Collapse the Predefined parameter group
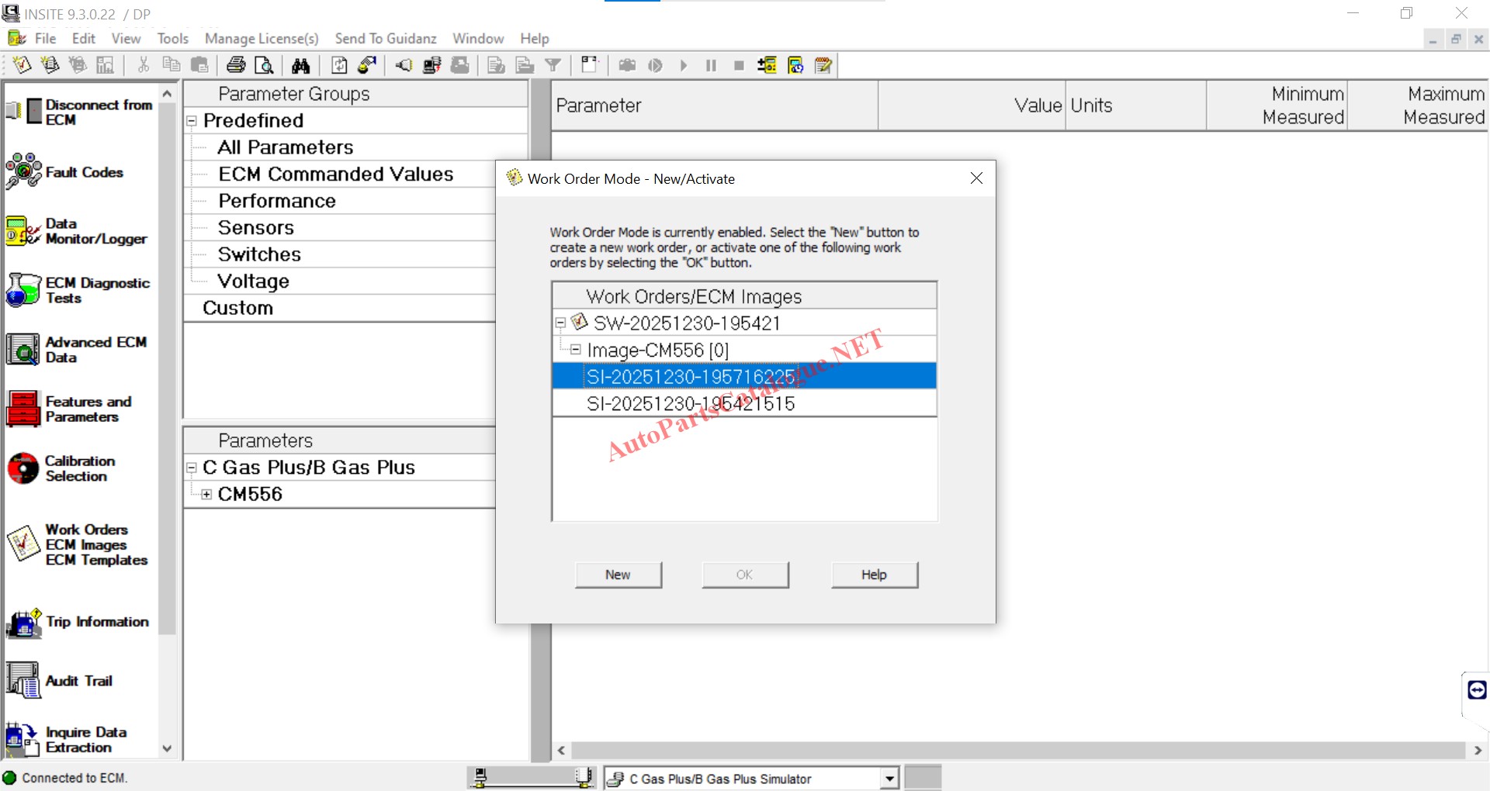1490x791 pixels. [192, 121]
